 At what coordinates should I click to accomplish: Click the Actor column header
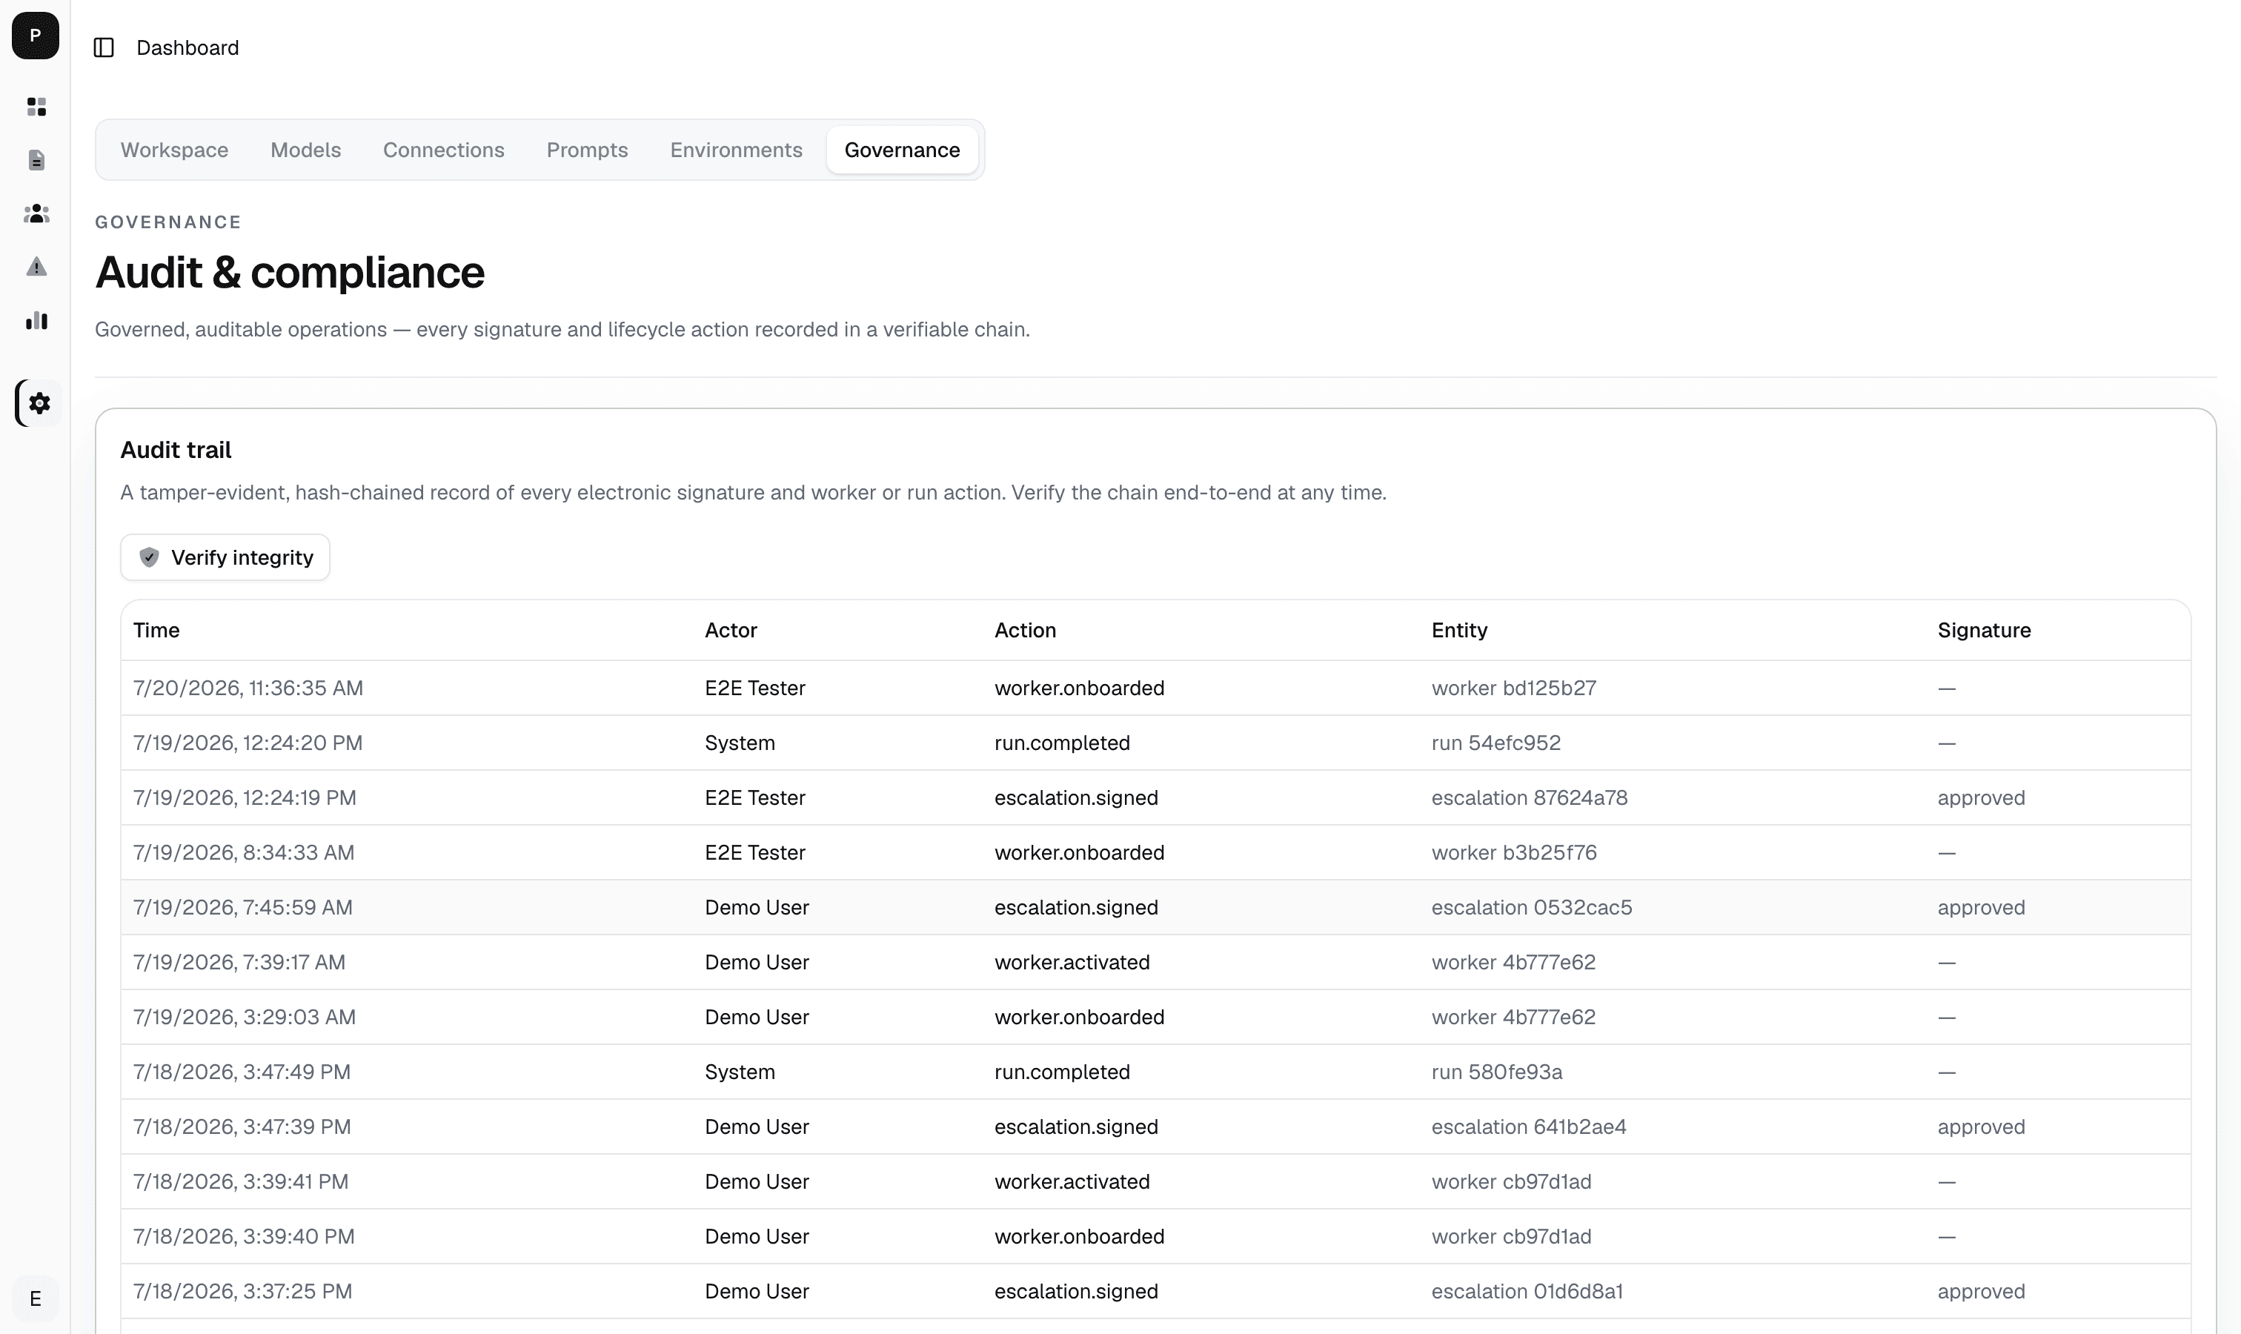(x=731, y=630)
